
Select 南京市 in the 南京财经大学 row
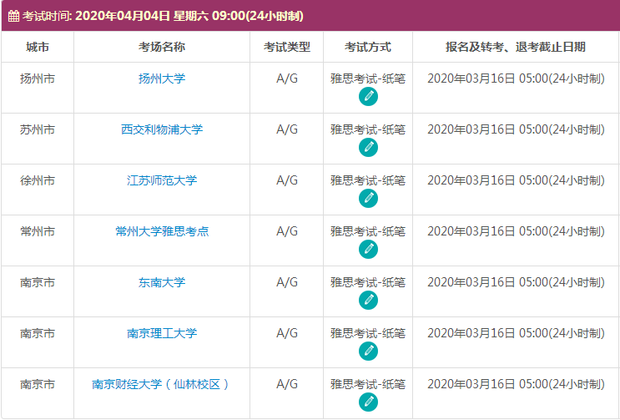tap(38, 384)
